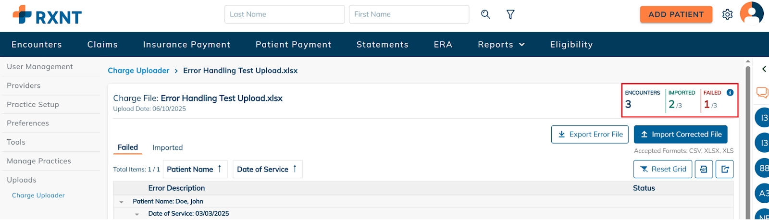This screenshot has width=769, height=220.
Task: Collapse the Date of Service 03/03/2025 row
Action: point(137,214)
